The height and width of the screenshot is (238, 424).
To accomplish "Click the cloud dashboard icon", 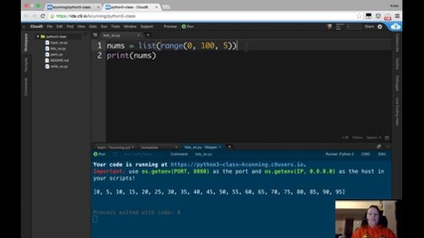I will pos(396,26).
